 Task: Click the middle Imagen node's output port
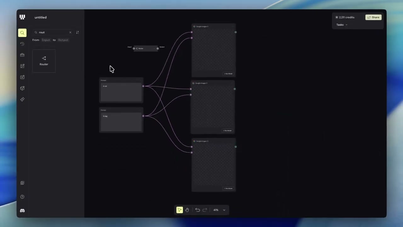coord(235,89)
